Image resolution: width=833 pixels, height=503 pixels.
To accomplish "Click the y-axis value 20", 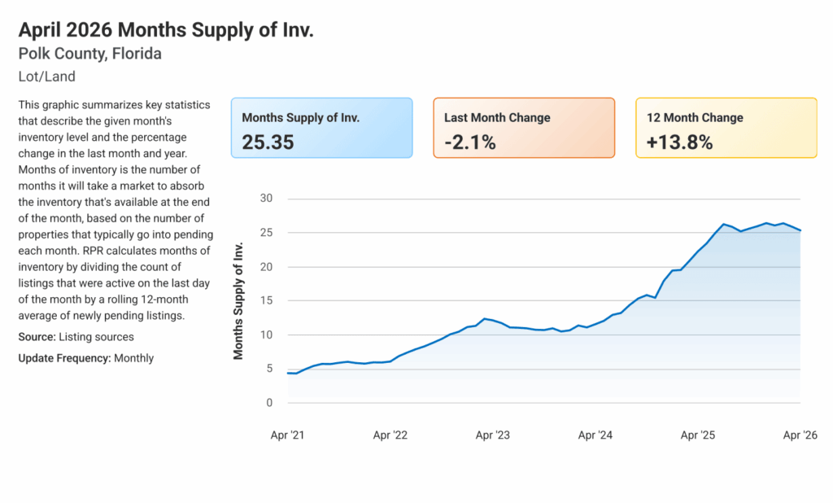I will click(x=266, y=267).
